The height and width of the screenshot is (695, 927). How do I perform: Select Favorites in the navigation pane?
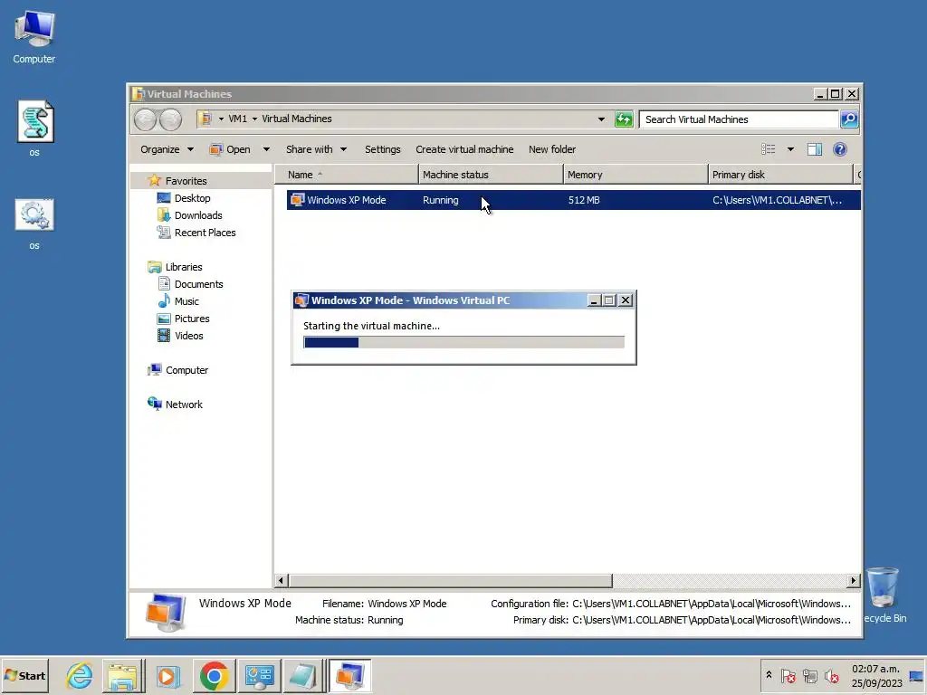186,181
